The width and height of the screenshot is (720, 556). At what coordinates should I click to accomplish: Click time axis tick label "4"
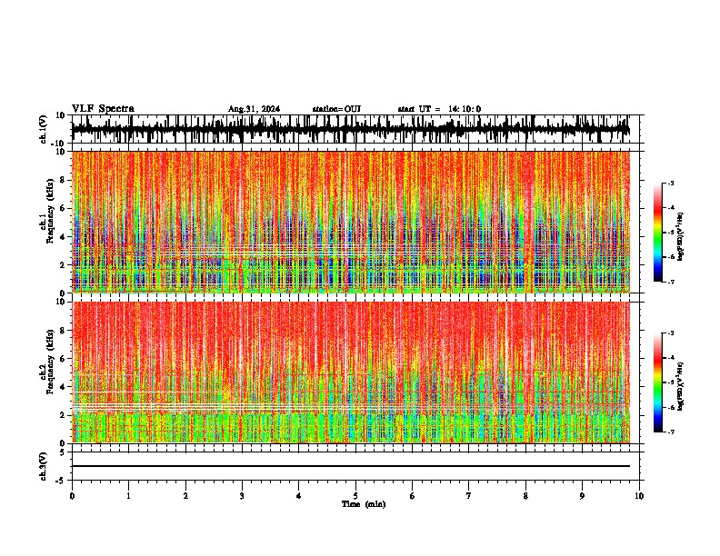(299, 496)
